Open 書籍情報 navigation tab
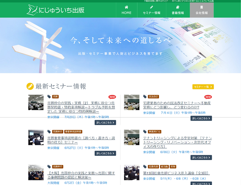Image resolution: width=241 pixels, height=185 pixels. pos(178,10)
